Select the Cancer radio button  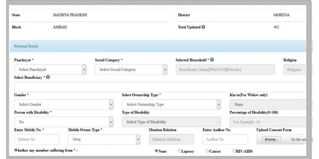tap(207, 151)
